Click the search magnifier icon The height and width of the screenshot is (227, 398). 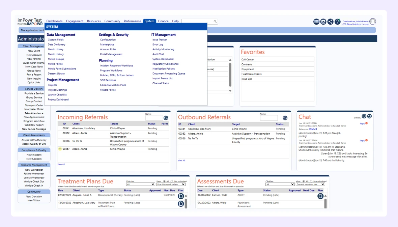tap(215, 22)
